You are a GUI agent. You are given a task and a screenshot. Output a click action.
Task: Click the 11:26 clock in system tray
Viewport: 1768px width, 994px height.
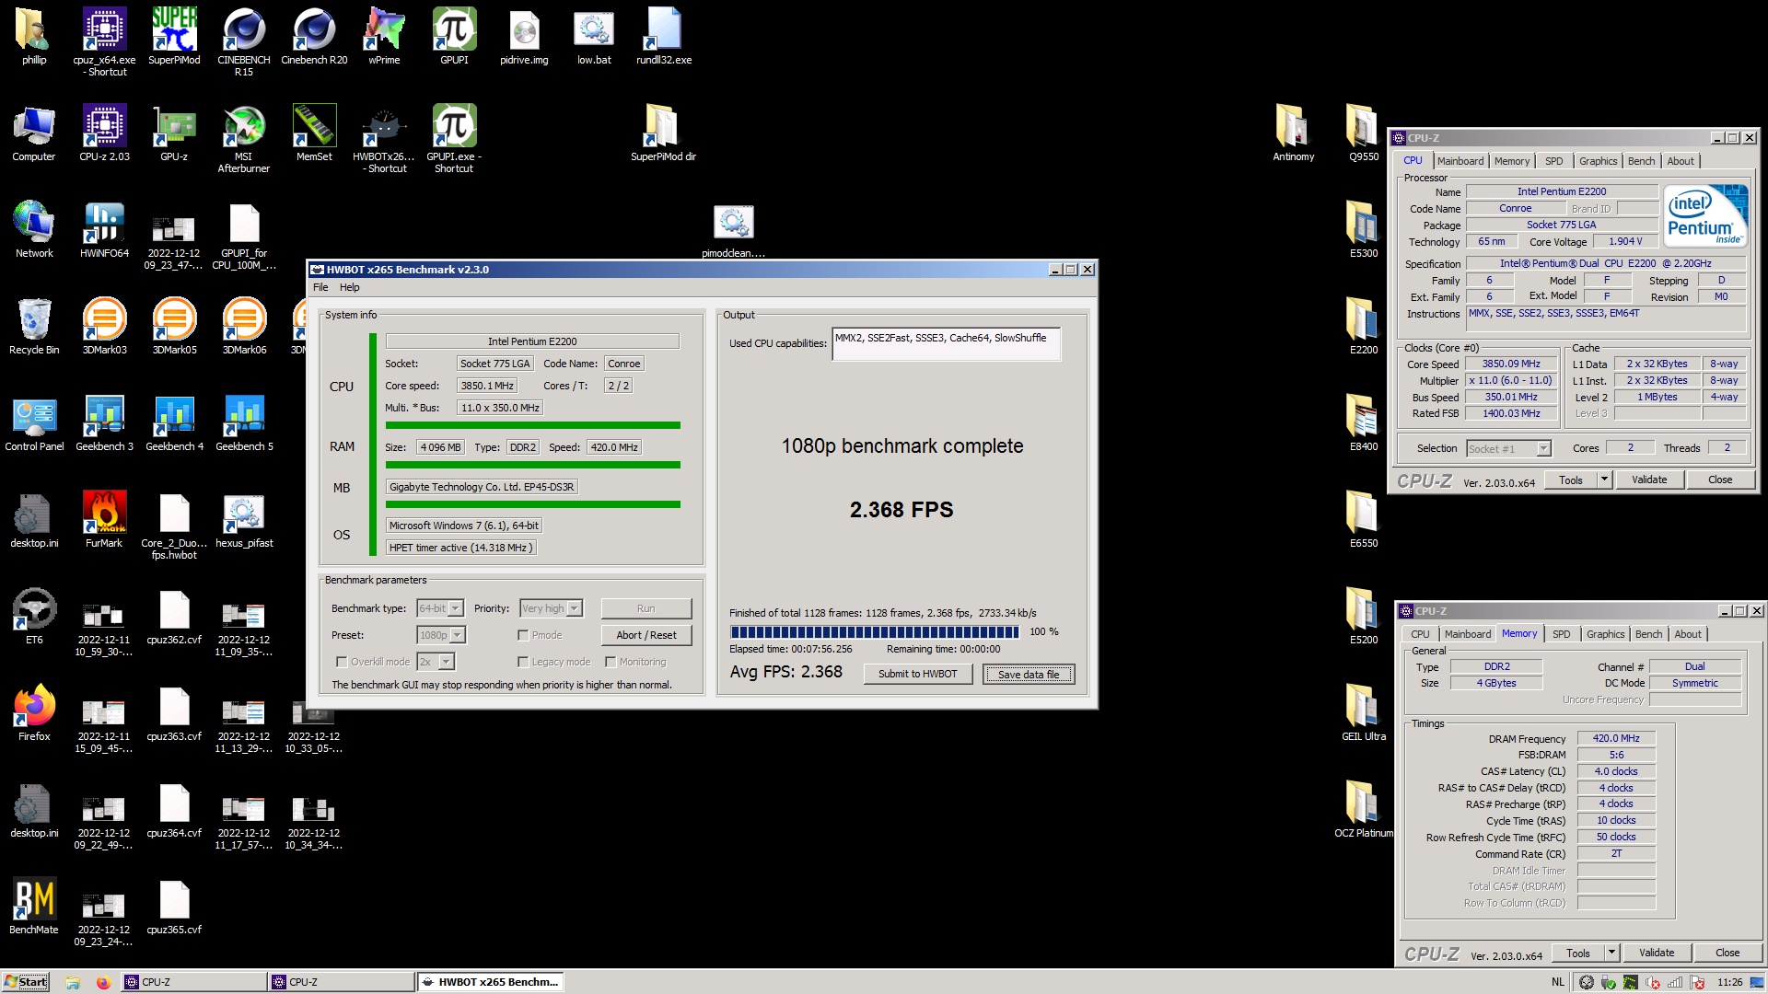point(1730,982)
